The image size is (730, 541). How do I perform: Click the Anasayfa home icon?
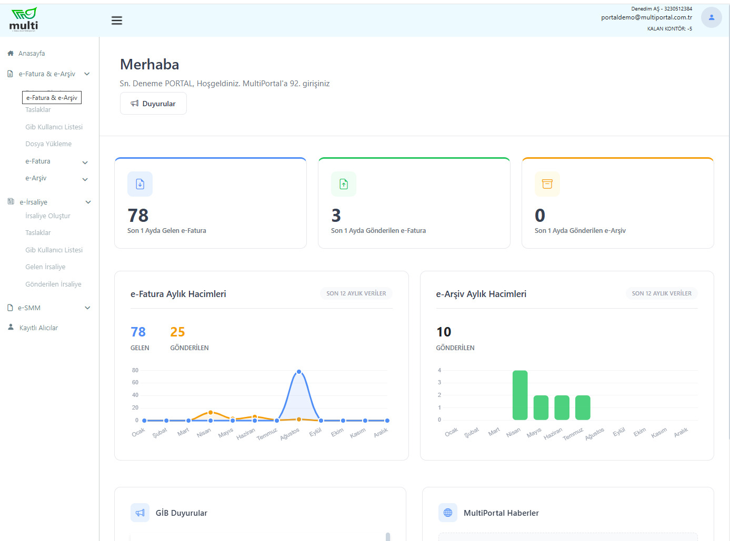(11, 54)
